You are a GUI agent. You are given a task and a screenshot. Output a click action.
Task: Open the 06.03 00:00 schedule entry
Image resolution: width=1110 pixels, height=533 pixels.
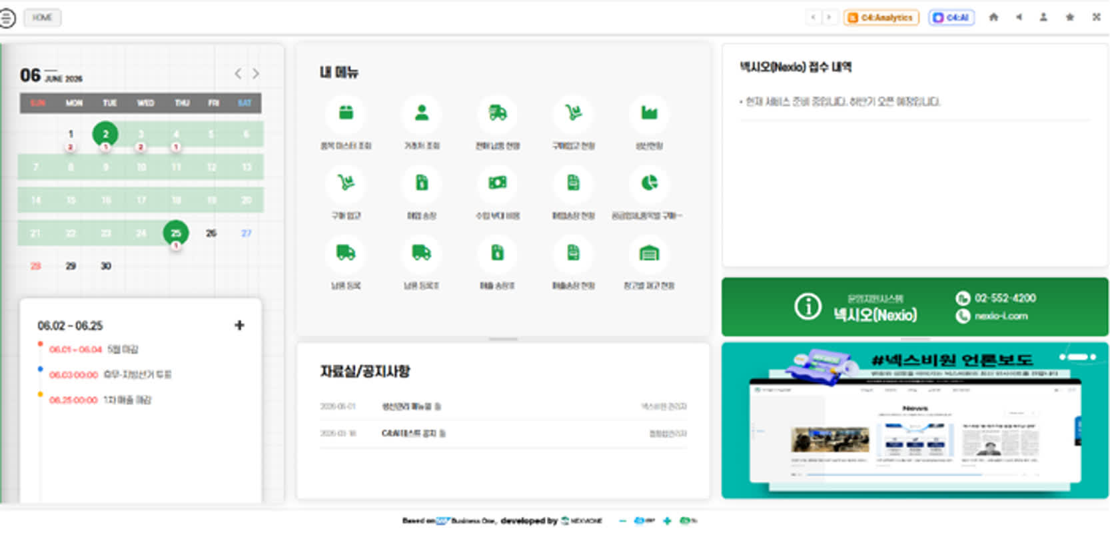tap(110, 374)
